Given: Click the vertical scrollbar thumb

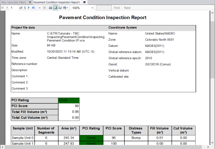Looking at the screenshot, I should pos(213,50).
